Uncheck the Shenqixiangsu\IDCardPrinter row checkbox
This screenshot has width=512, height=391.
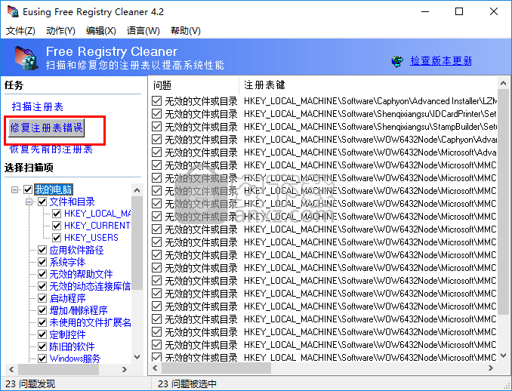(x=157, y=114)
